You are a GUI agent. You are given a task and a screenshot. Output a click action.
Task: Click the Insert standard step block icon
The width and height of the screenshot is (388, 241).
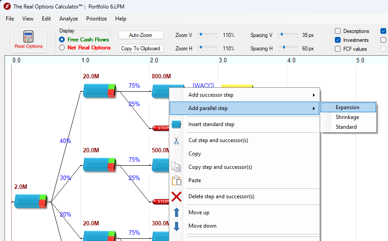tap(176, 125)
